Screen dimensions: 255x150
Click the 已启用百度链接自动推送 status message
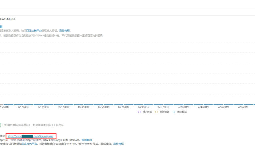click(x=34, y=125)
